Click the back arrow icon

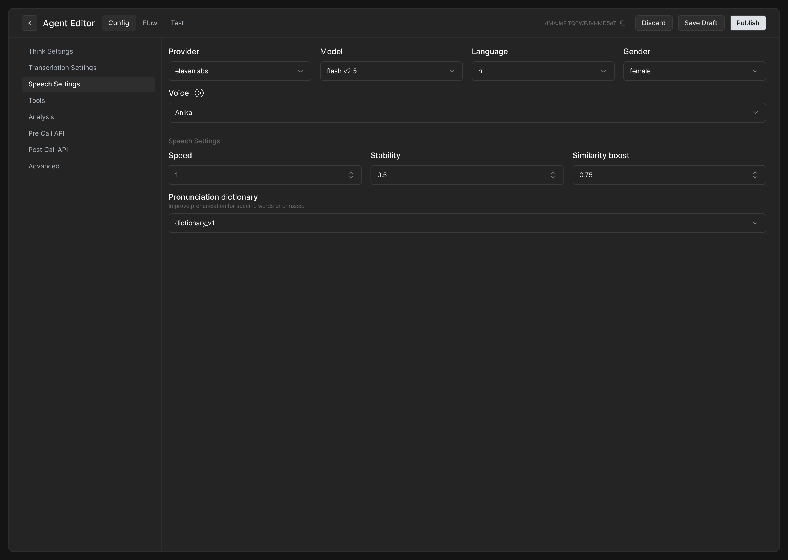29,23
